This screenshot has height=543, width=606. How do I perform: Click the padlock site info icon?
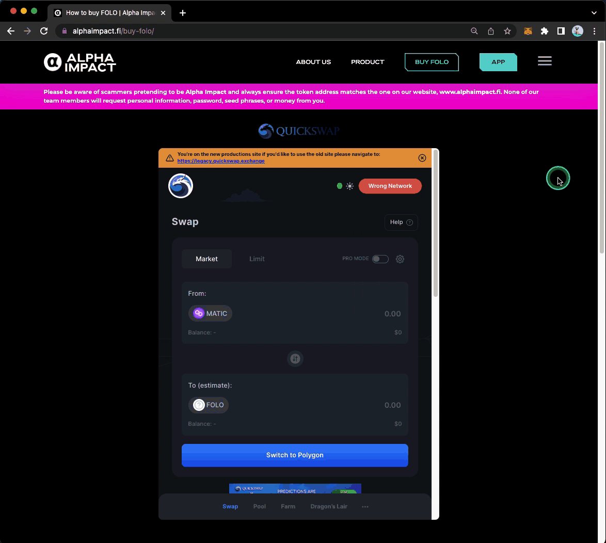pos(65,31)
